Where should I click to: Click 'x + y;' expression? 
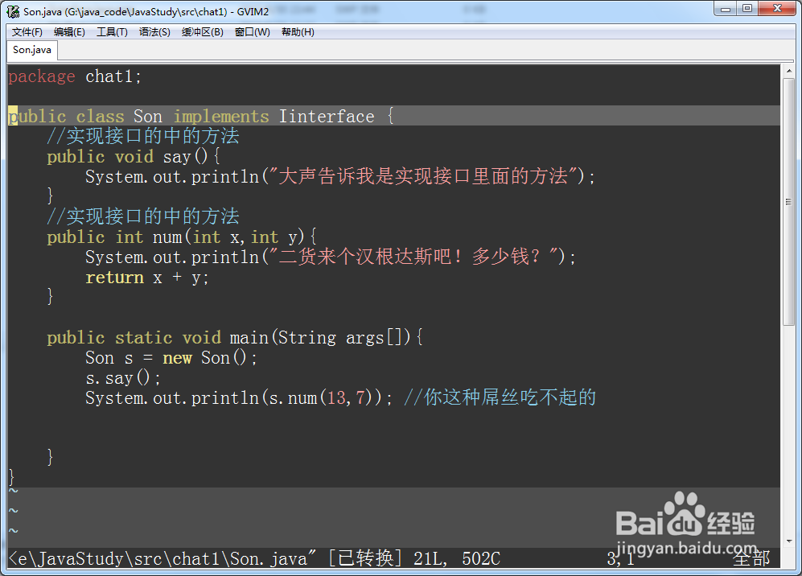(181, 278)
